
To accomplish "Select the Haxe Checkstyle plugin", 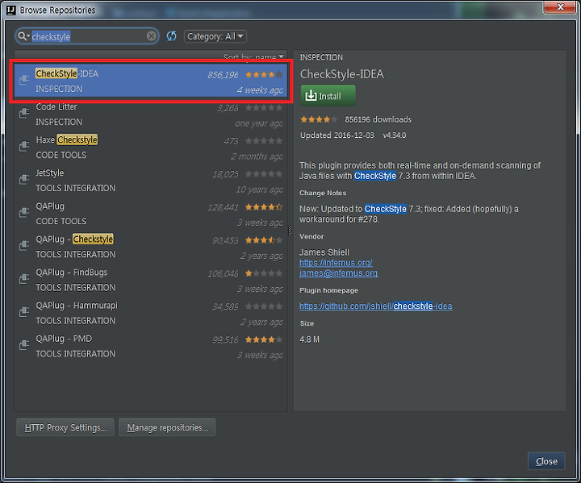I will pyautogui.click(x=151, y=148).
